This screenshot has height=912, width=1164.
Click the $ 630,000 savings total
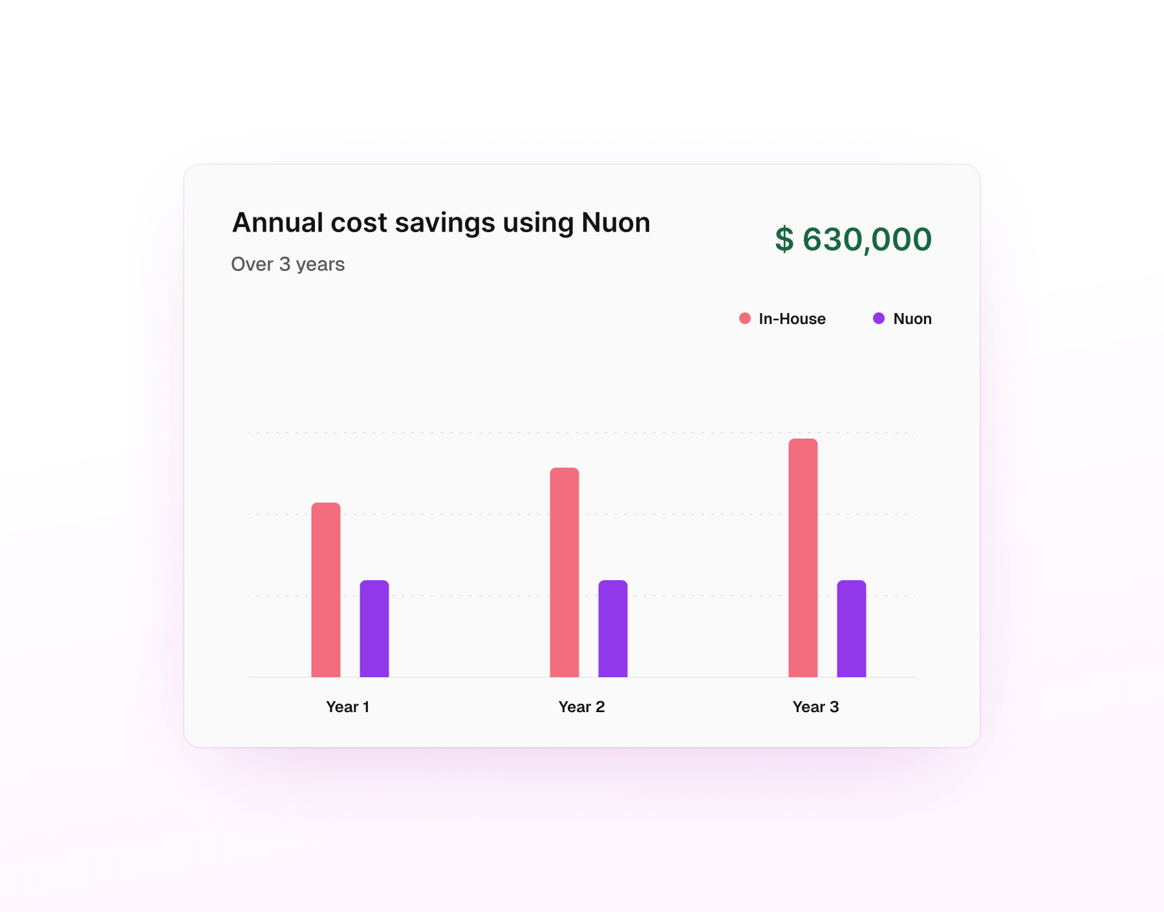(x=854, y=239)
